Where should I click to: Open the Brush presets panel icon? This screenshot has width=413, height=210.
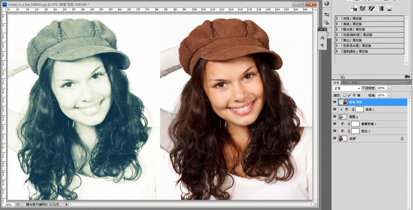[x=326, y=15]
